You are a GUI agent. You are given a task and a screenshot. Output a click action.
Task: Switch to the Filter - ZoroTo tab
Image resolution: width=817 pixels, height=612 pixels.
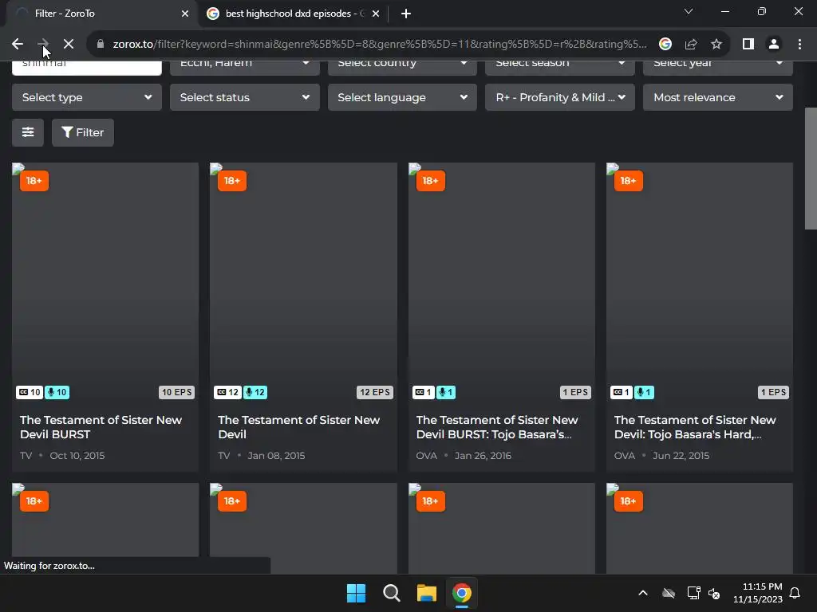[101, 14]
